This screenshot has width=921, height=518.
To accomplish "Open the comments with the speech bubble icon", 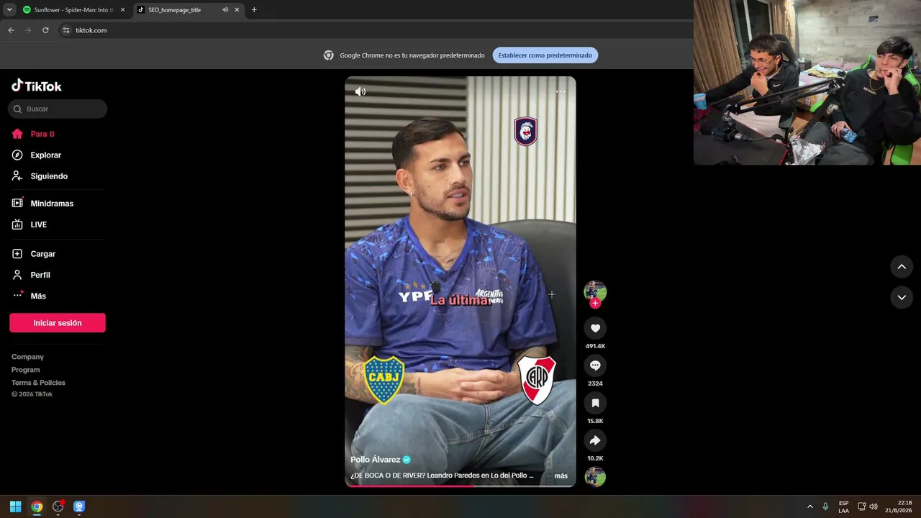I will coord(595,365).
